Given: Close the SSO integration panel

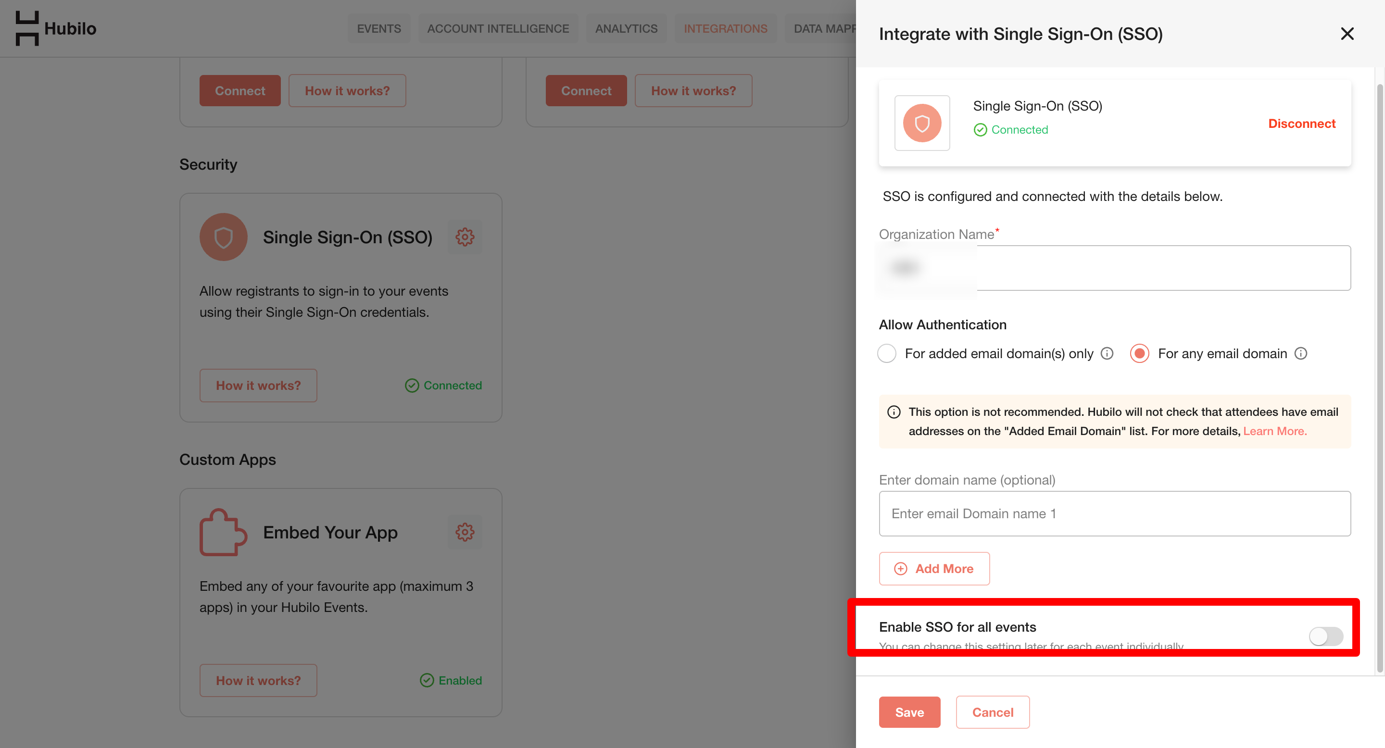Looking at the screenshot, I should click(1347, 34).
